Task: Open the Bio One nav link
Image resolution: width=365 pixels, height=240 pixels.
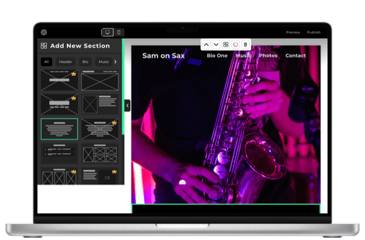Action: pyautogui.click(x=217, y=55)
